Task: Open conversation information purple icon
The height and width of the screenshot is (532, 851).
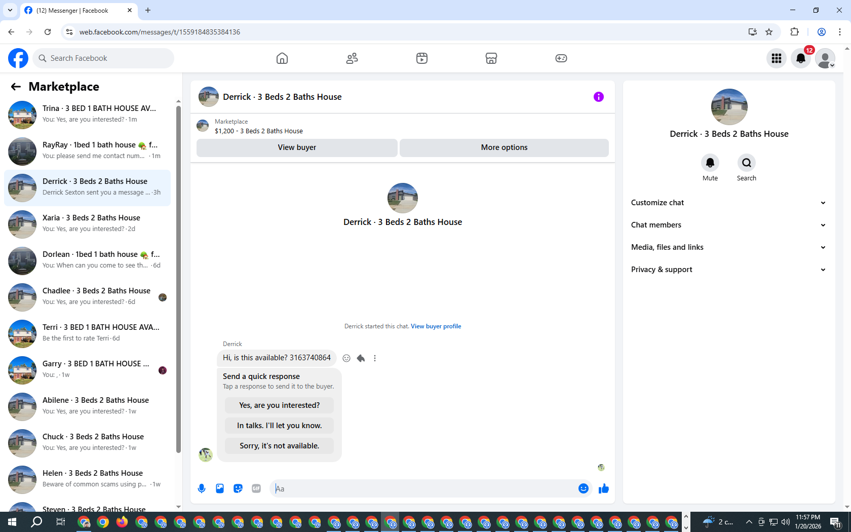Action: [x=599, y=97]
